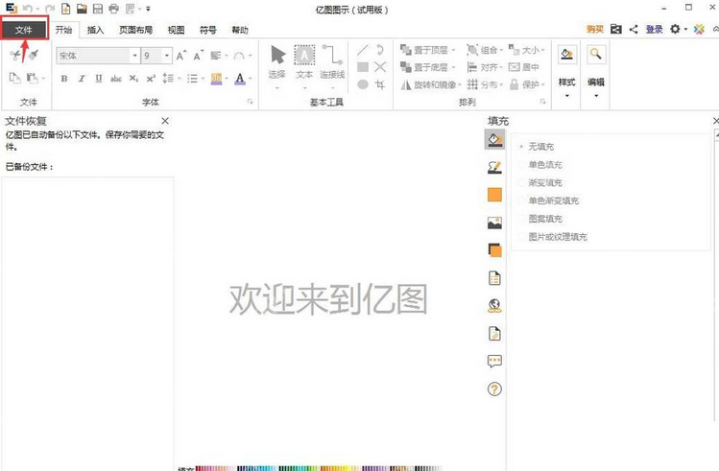Image resolution: width=719 pixels, height=471 pixels.
Task: Open the 组合 group dropdown
Action: (485, 50)
